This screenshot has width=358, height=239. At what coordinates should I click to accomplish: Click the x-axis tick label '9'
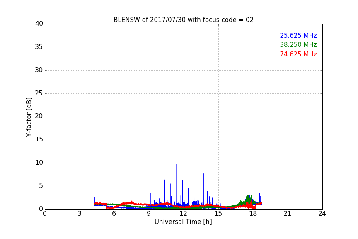(x=149, y=214)
